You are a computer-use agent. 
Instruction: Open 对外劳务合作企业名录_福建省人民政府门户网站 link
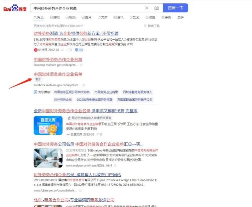coord(77,175)
